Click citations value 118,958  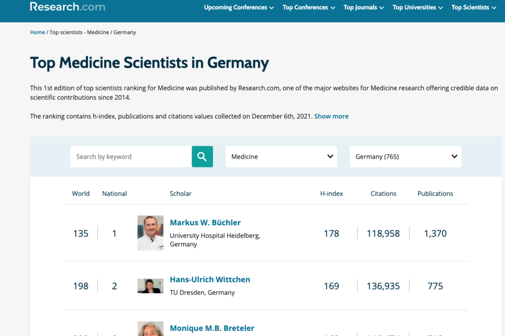click(383, 234)
